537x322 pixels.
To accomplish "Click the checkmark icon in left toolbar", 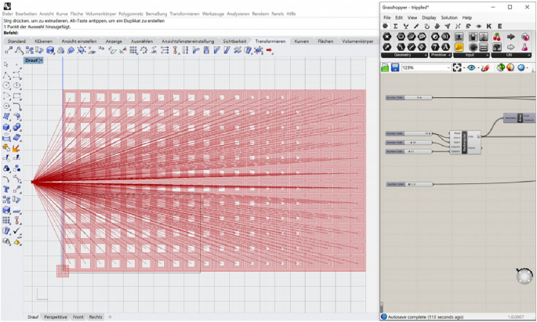I will coord(16,231).
